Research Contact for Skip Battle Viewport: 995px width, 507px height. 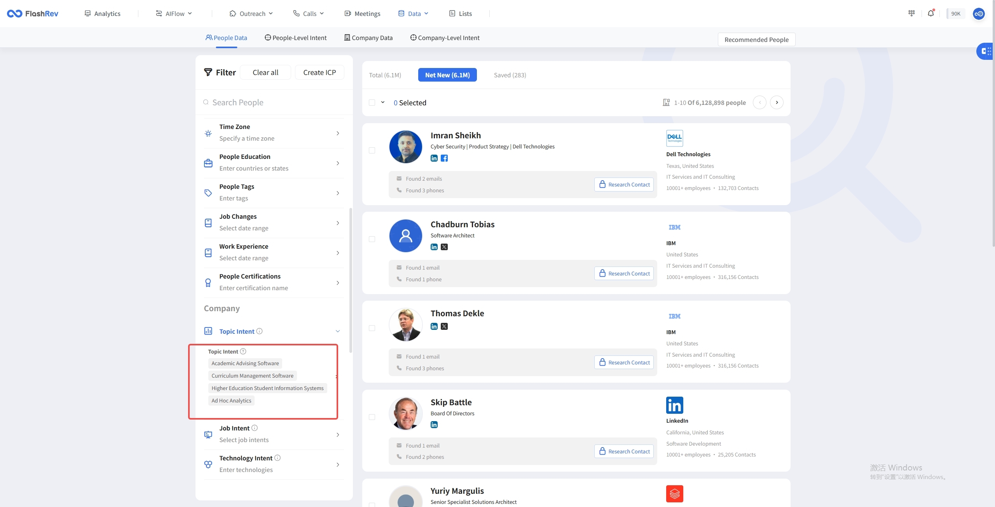click(624, 451)
